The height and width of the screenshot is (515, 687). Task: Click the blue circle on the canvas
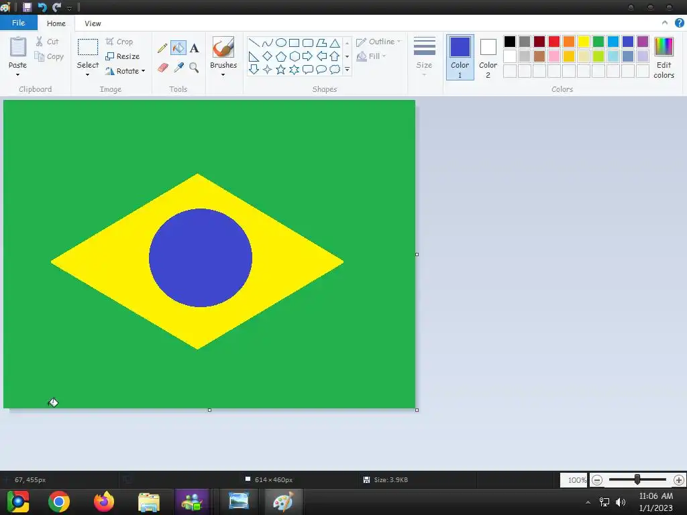[x=201, y=257]
